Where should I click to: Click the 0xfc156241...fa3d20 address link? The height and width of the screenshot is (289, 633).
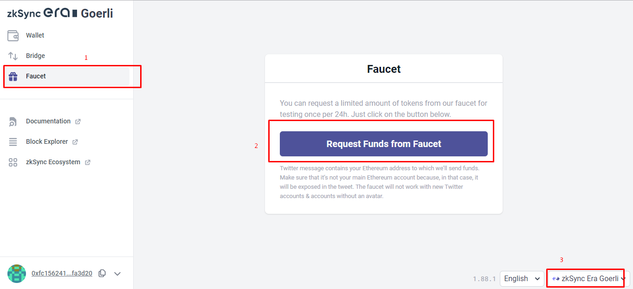click(62, 273)
